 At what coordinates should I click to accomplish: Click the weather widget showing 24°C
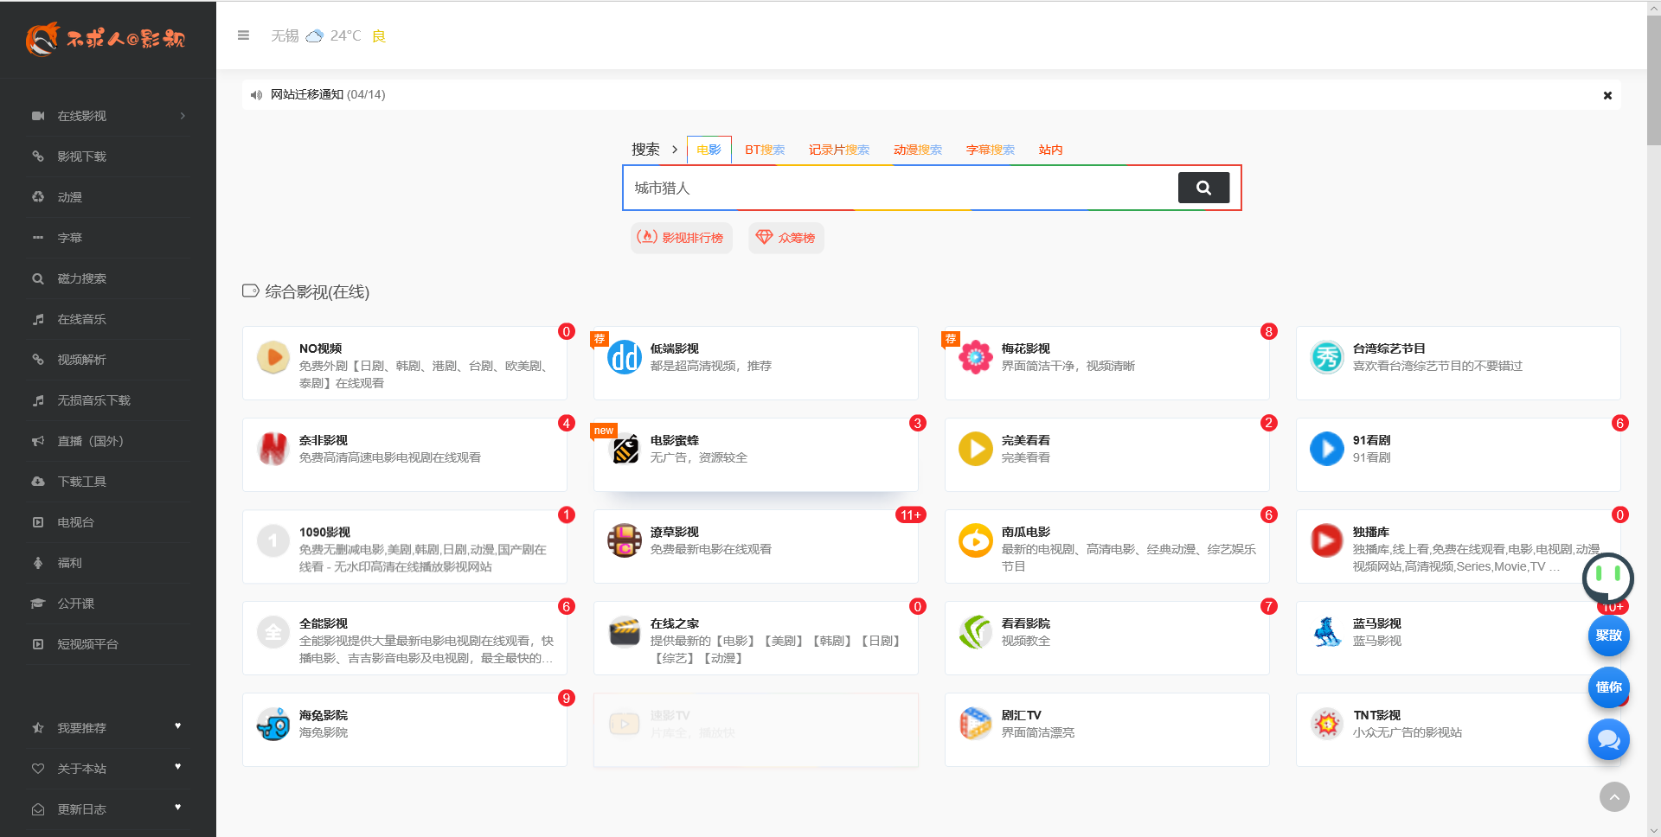click(x=328, y=35)
